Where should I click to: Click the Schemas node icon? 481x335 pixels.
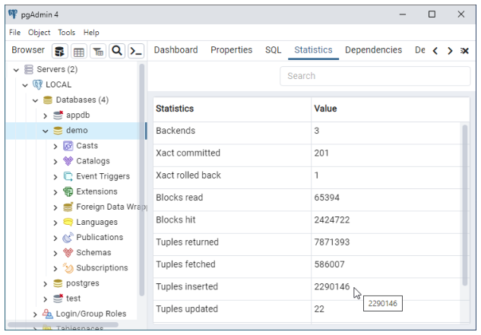(x=68, y=252)
